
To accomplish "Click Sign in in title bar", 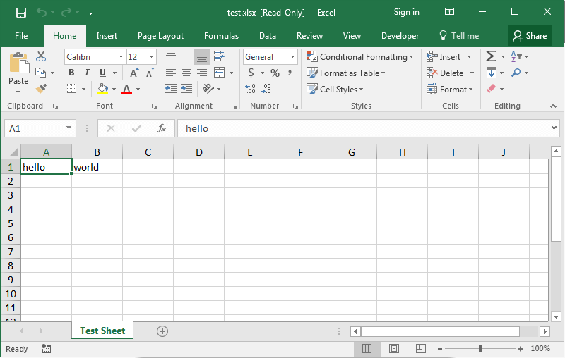I will pos(406,12).
